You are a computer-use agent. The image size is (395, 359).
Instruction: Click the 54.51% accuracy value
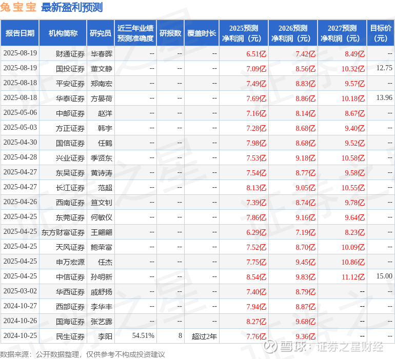point(143,335)
